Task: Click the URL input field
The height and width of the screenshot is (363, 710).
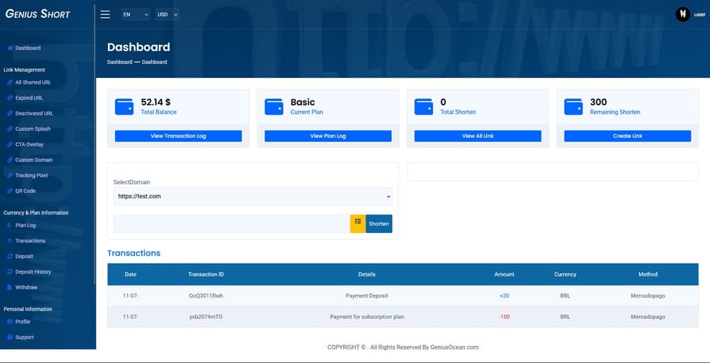Action: pos(231,224)
